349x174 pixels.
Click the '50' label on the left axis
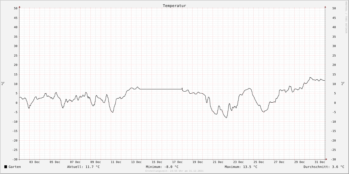[x=16, y=8]
